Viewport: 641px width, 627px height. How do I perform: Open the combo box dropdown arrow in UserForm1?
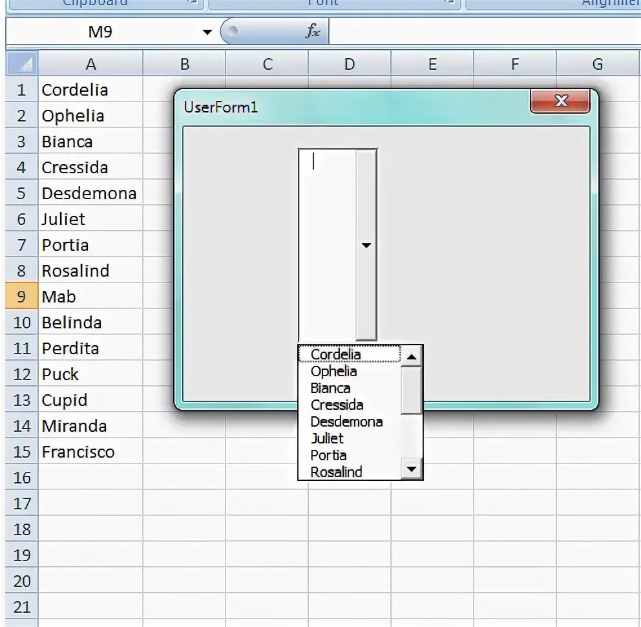(366, 245)
